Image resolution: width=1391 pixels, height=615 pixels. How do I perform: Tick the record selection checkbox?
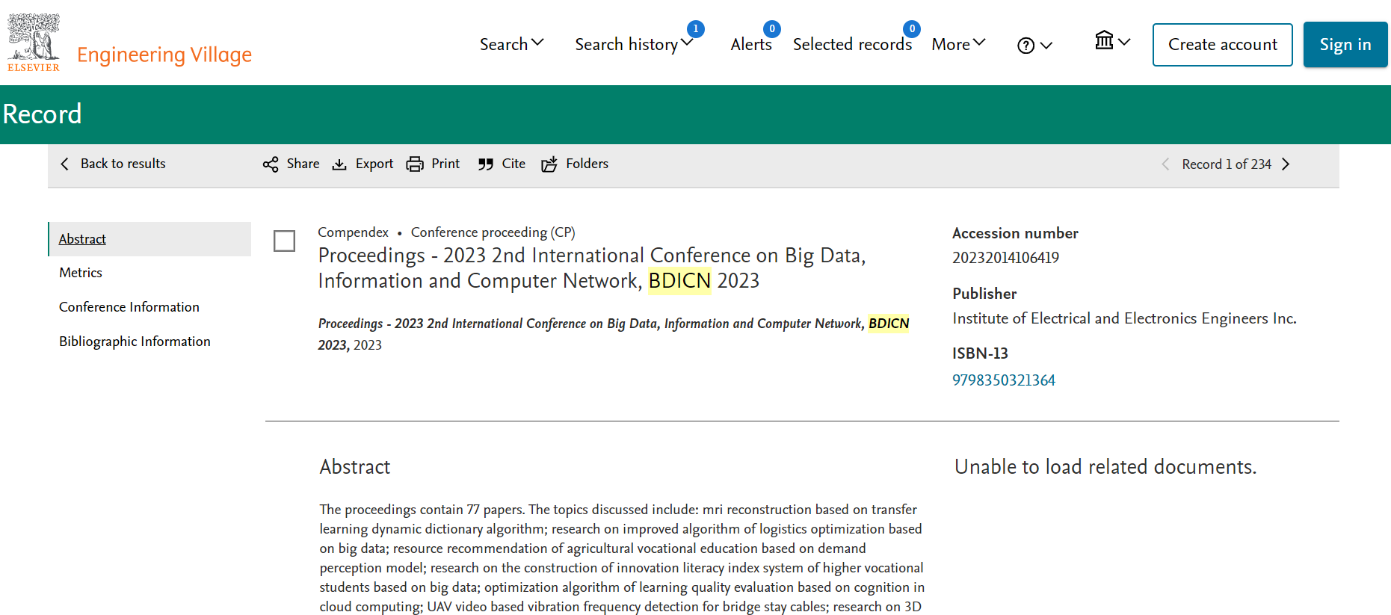coord(284,241)
